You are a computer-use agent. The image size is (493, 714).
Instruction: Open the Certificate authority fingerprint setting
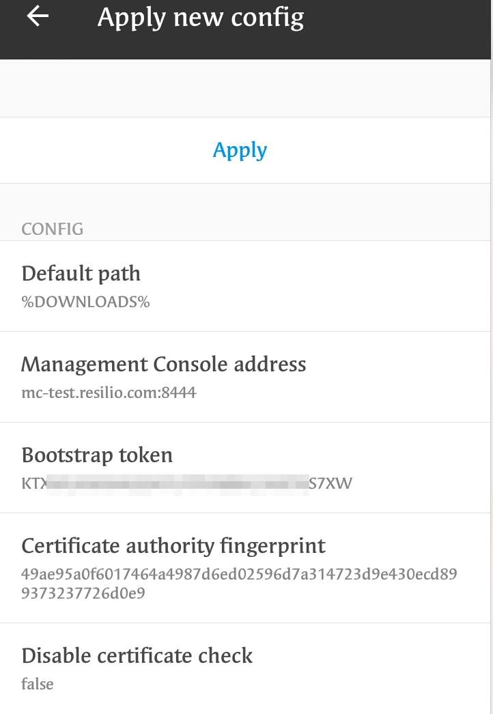(173, 546)
